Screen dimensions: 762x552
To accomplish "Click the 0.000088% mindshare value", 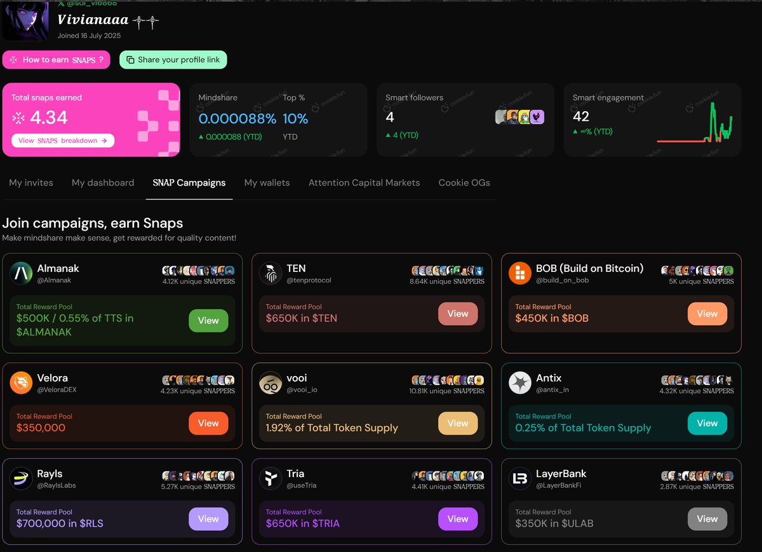I will pos(237,119).
